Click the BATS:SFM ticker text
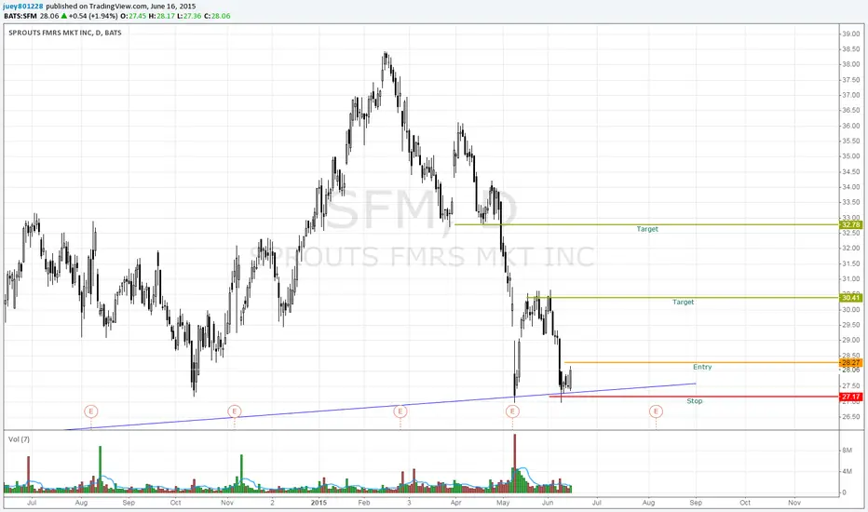The image size is (868, 512). 20,16
